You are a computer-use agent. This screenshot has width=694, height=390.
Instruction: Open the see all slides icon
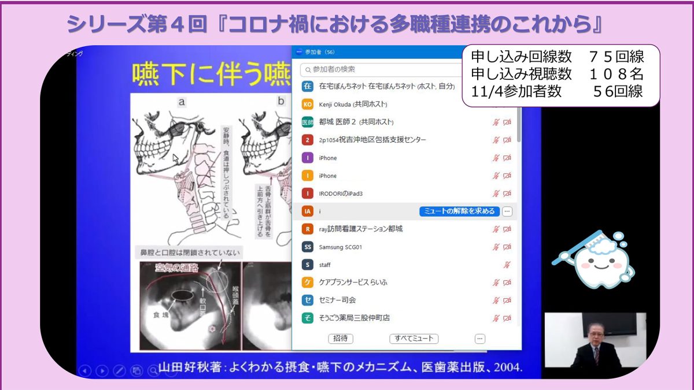(x=136, y=370)
